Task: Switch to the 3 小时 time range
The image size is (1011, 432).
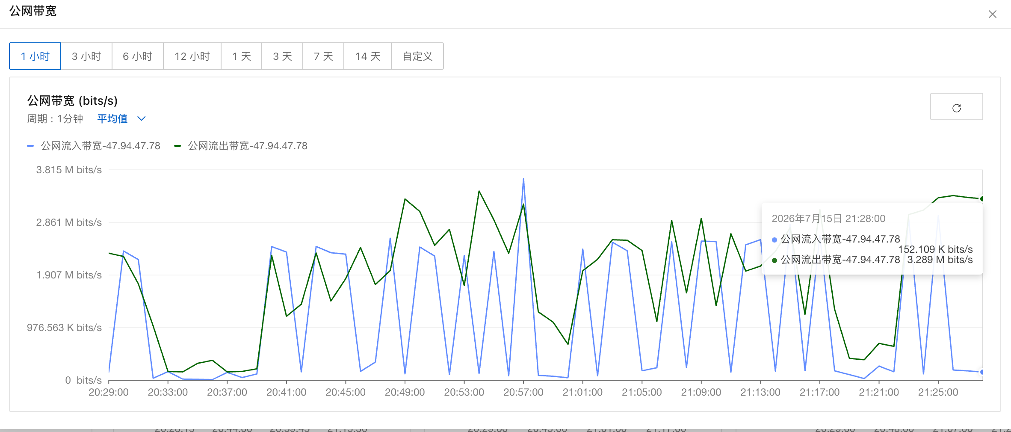Action: click(x=86, y=56)
